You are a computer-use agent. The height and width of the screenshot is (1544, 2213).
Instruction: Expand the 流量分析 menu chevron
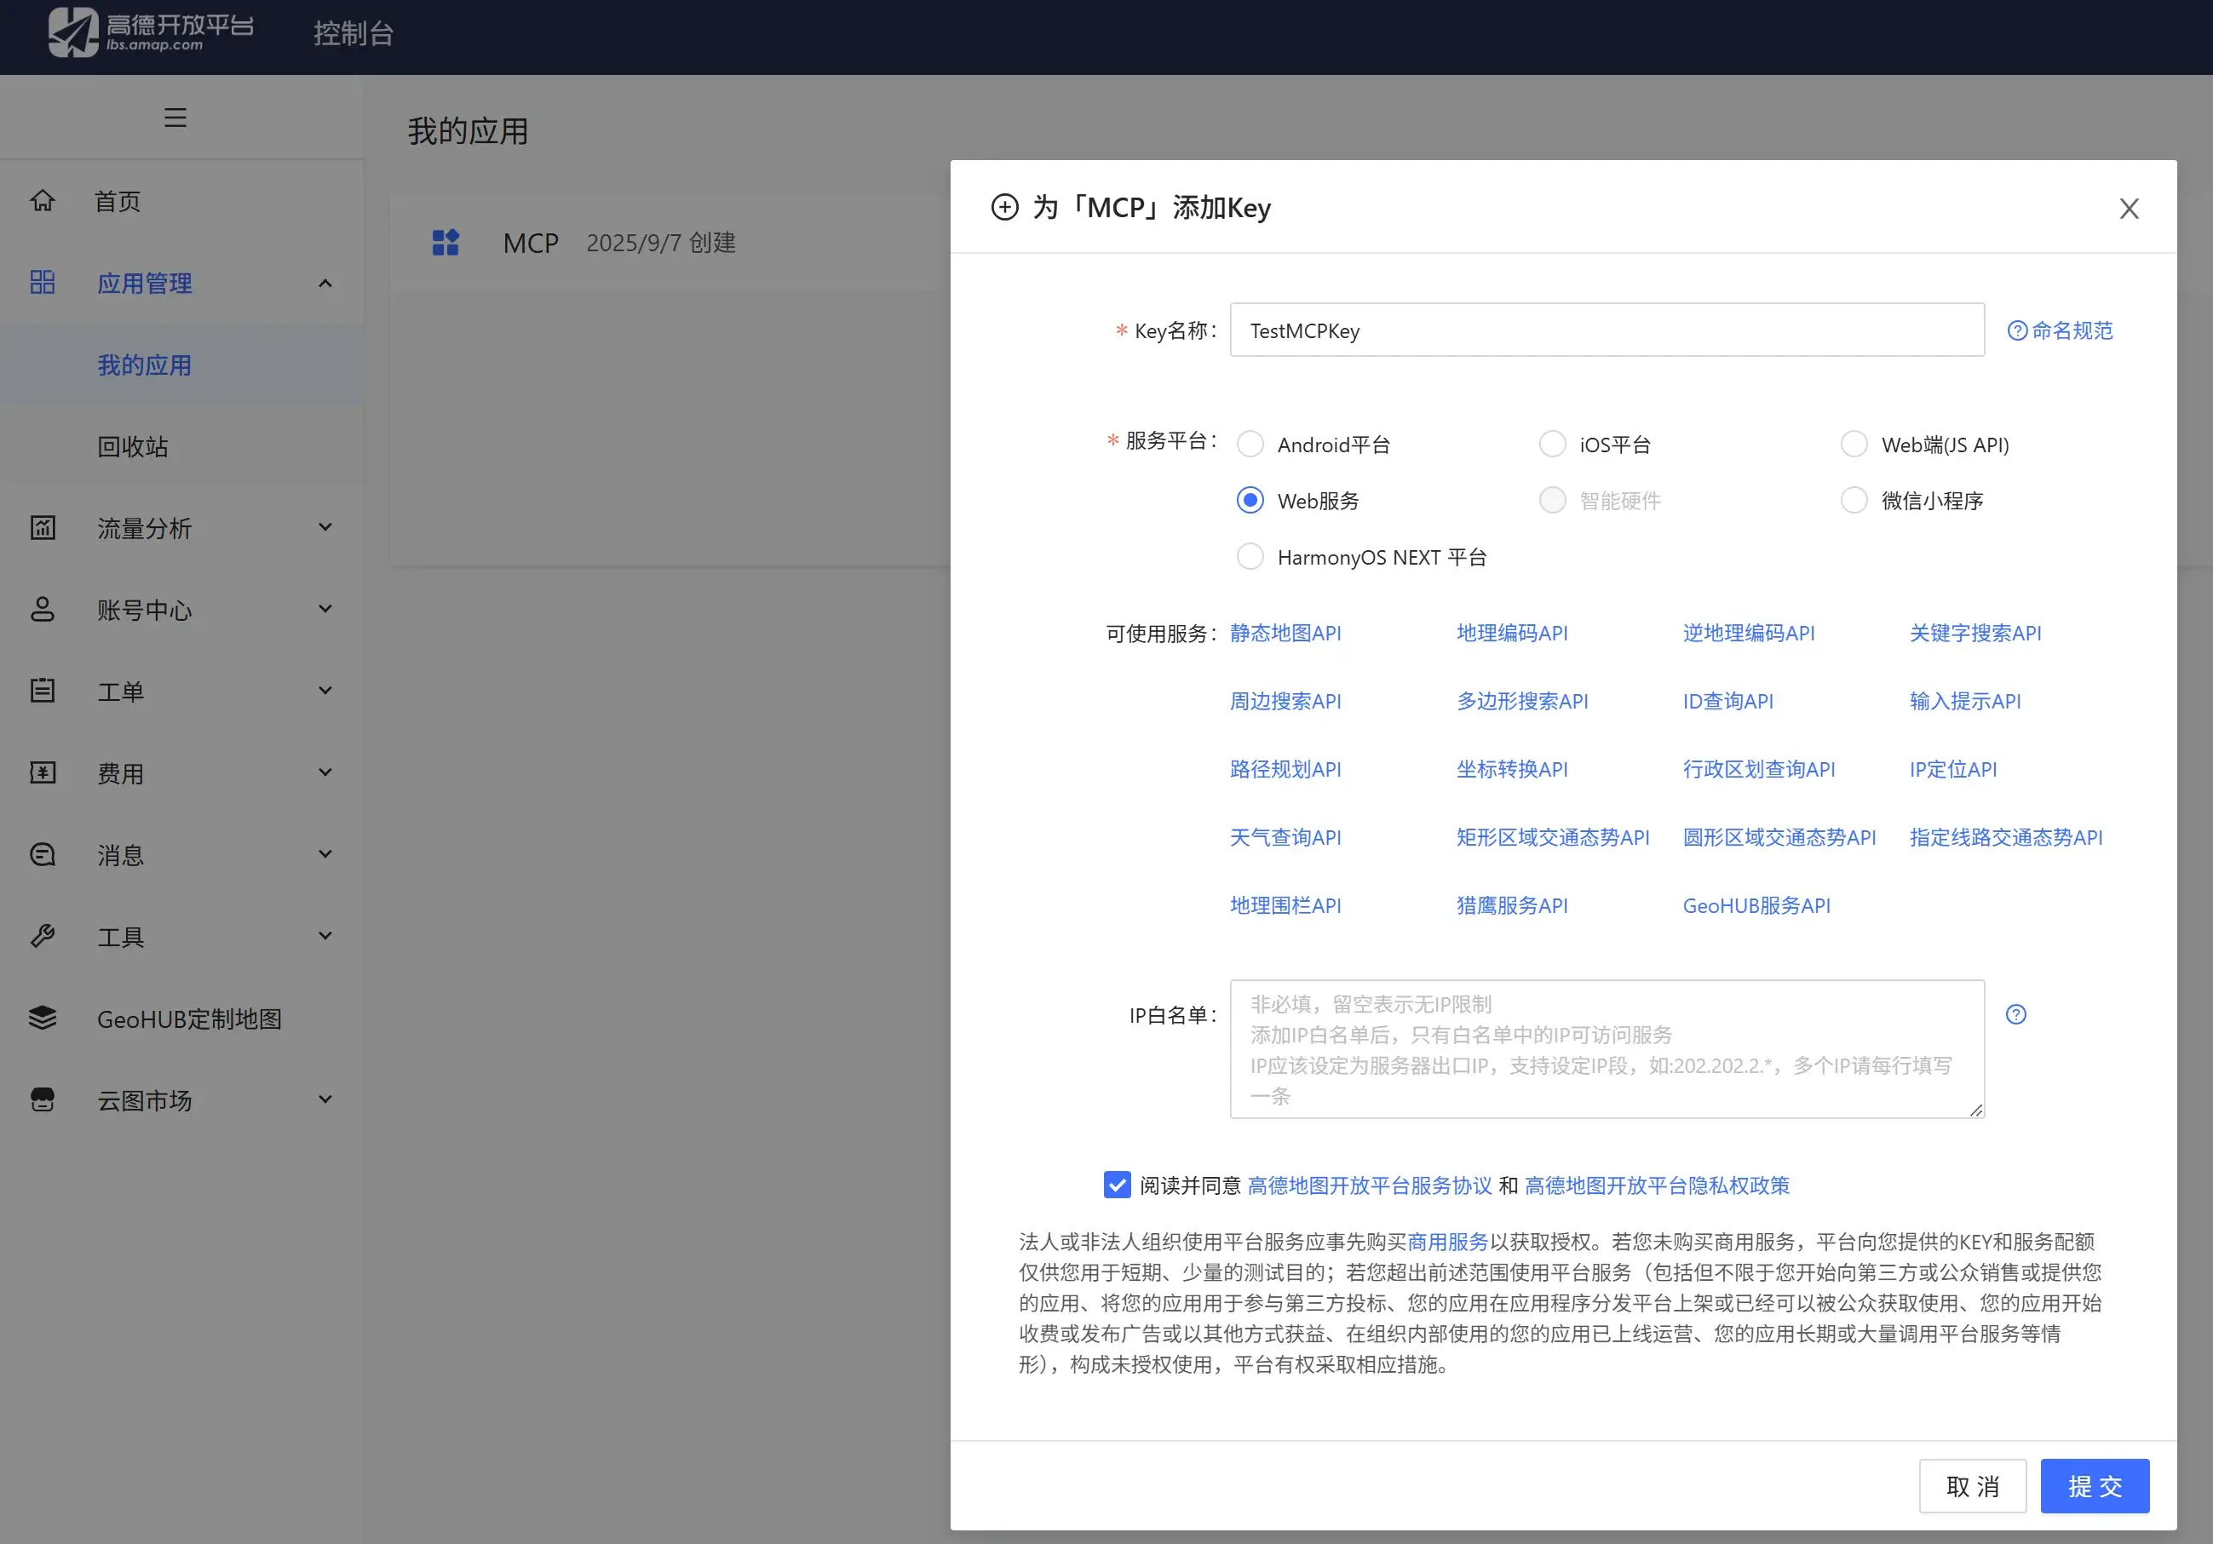pyautogui.click(x=325, y=527)
